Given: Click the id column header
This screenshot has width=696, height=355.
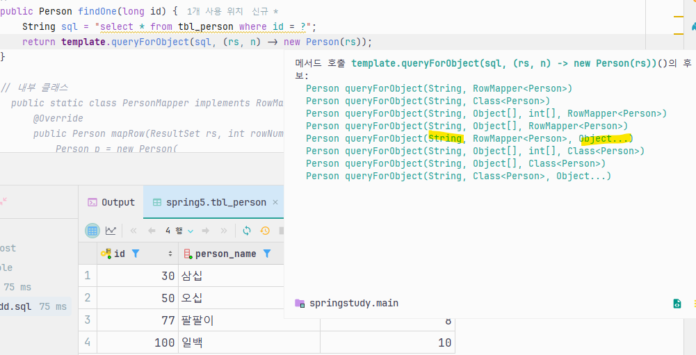Looking at the screenshot, I should click(138, 254).
